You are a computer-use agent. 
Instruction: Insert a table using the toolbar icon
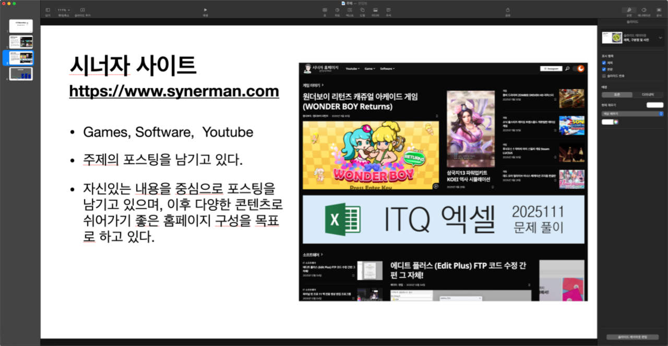pyautogui.click(x=325, y=10)
